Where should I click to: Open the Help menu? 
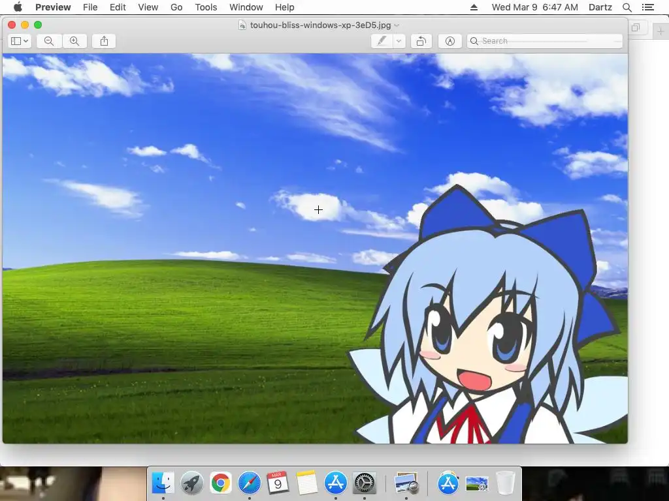(285, 7)
